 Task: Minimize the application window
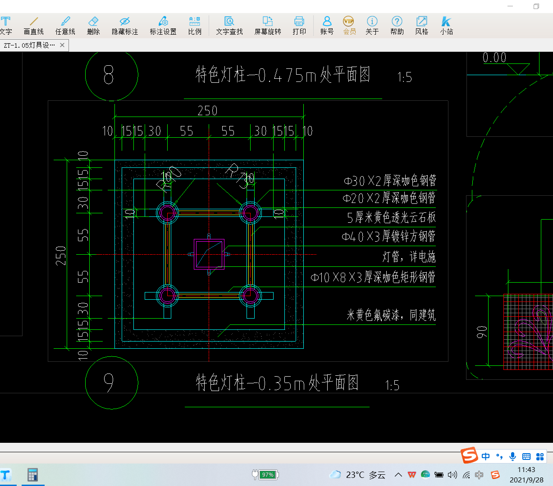[511, 6]
